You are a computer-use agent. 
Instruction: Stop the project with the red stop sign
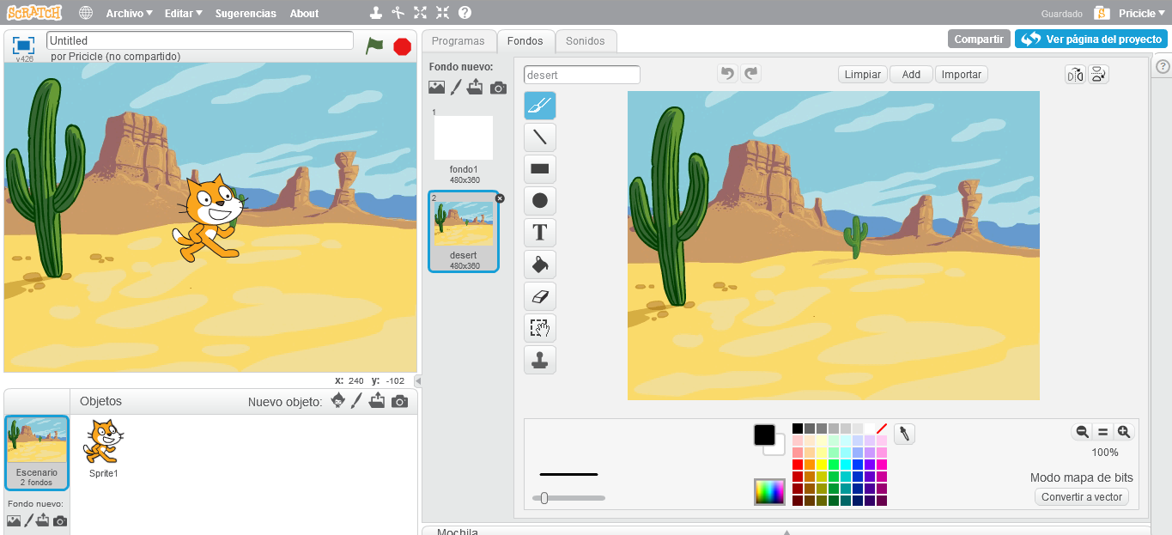[402, 46]
